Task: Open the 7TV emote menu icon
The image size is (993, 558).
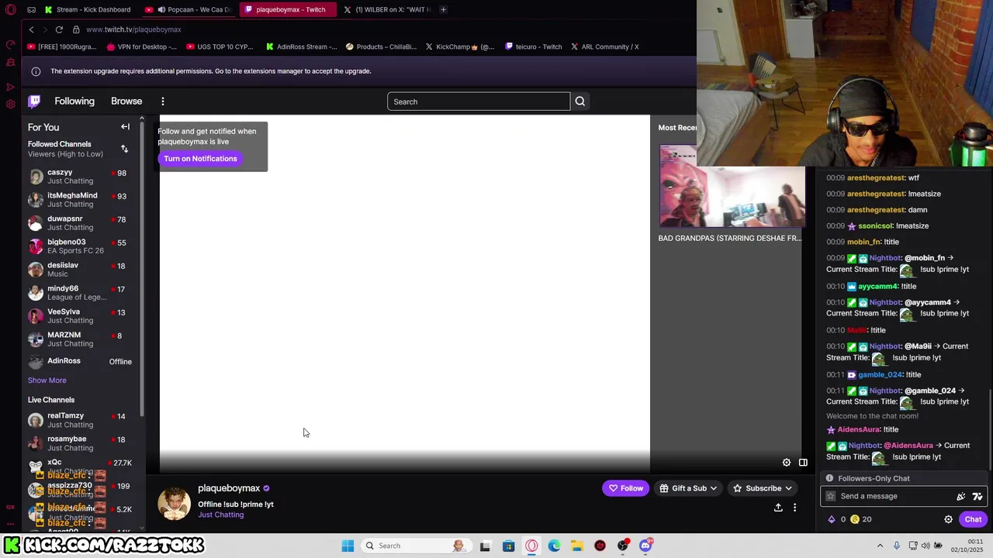Action: (977, 496)
